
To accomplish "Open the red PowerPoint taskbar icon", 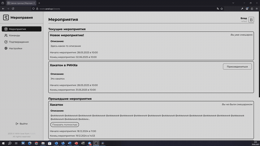I will coord(76,143).
